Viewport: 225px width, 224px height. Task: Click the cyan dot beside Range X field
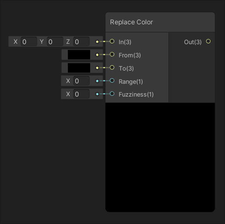97,81
